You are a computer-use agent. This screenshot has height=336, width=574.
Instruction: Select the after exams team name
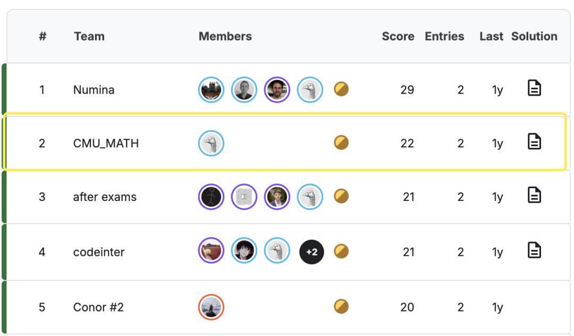(x=105, y=197)
